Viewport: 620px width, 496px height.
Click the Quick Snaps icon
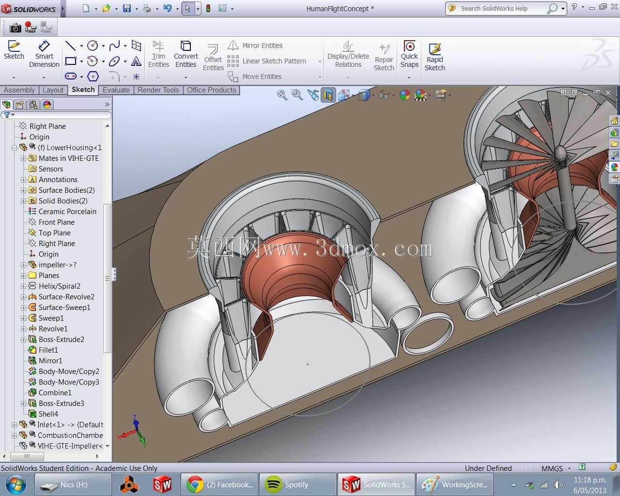pyautogui.click(x=409, y=54)
